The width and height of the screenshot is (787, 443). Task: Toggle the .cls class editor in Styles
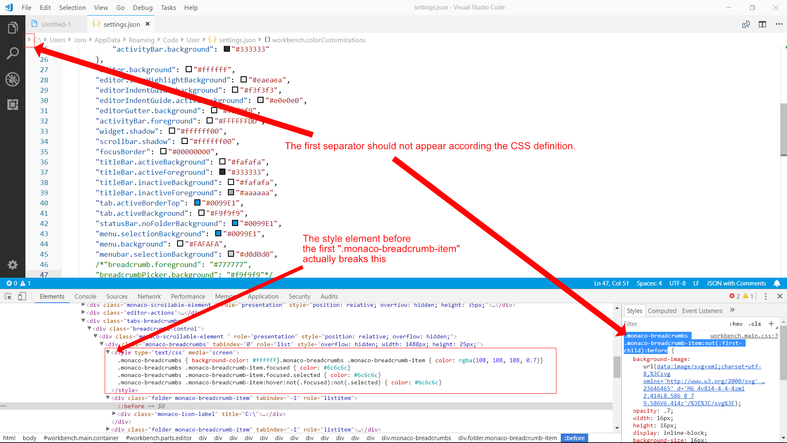coord(755,324)
